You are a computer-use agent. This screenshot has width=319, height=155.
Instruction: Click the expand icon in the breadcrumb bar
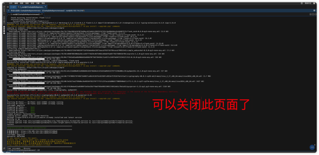[8, 10]
